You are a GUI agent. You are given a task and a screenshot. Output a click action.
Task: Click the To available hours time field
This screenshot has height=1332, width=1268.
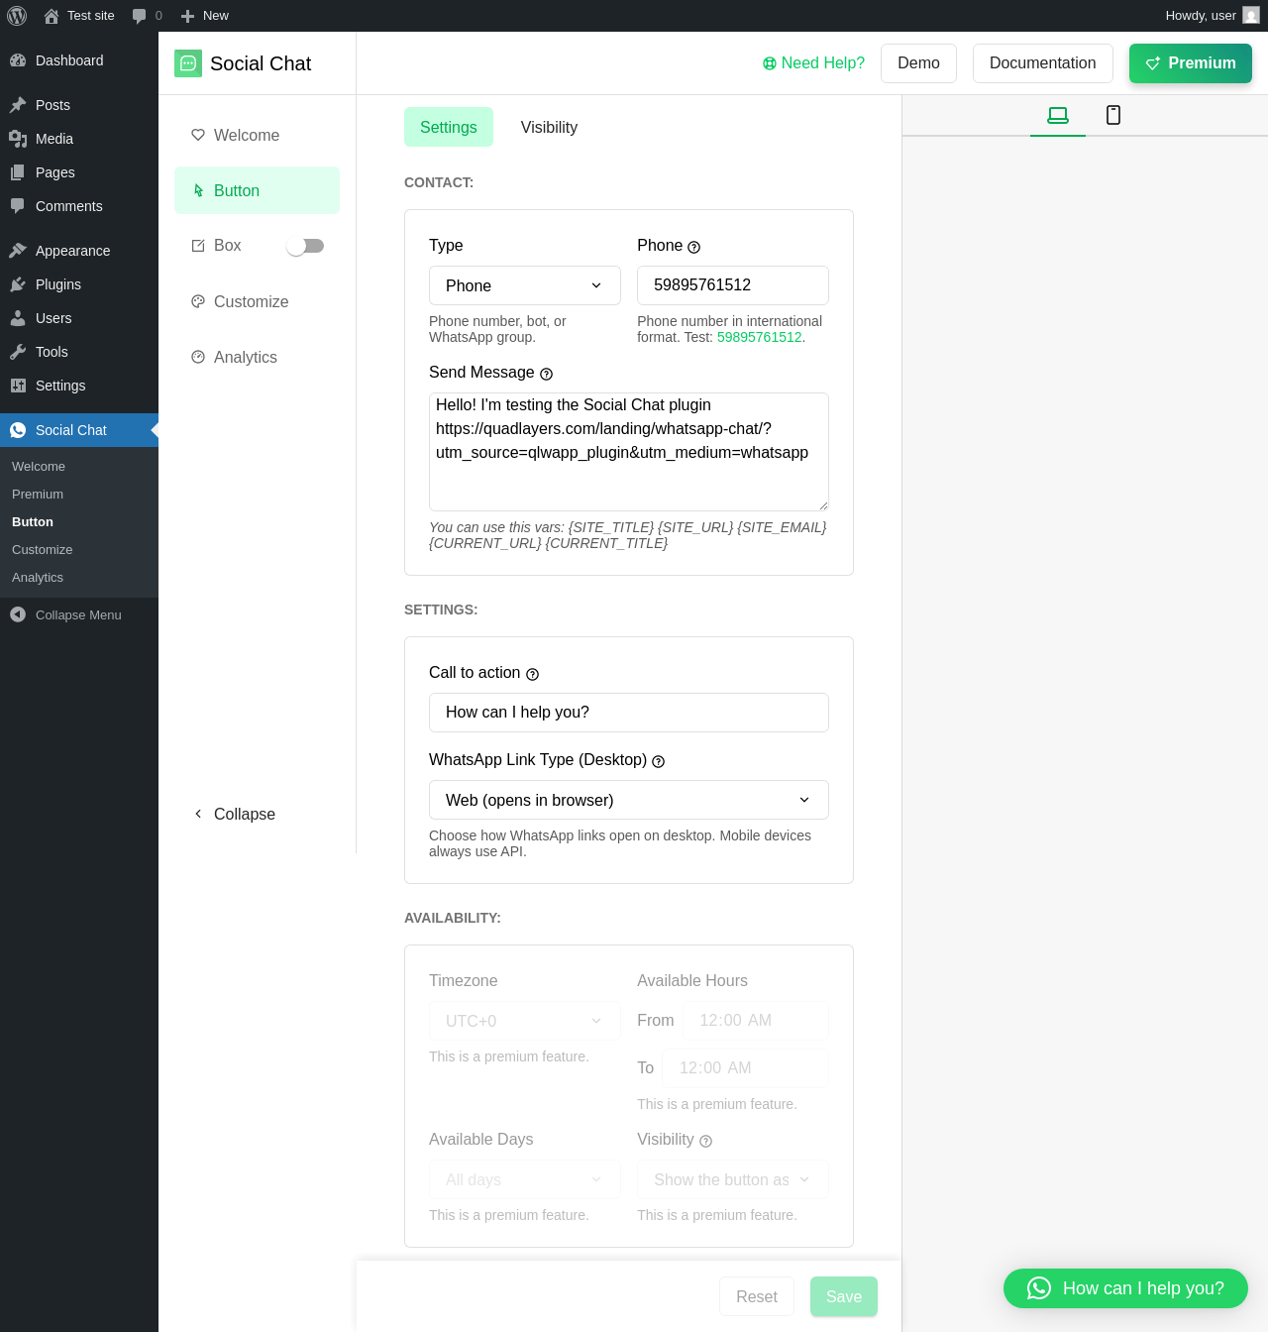746,1068
